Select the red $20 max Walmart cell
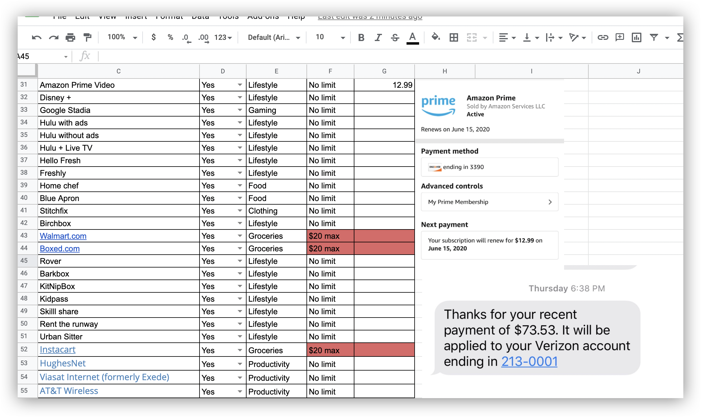Screen dimensions: 701x417 tap(330, 236)
